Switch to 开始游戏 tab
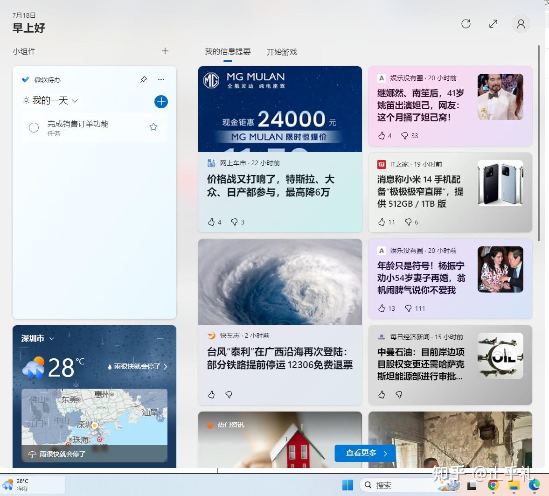 (x=282, y=52)
